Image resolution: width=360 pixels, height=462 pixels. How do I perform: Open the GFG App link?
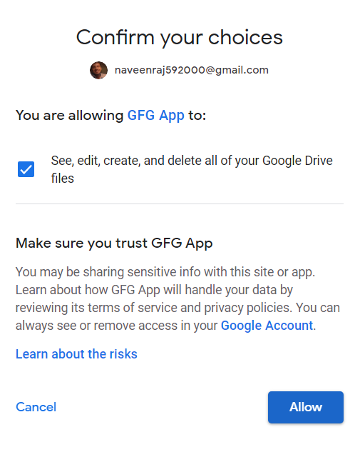point(155,115)
